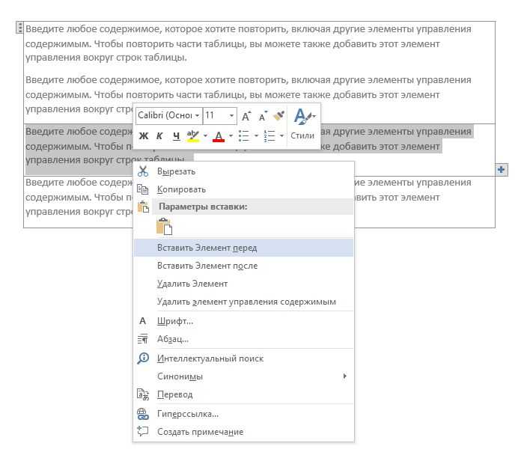Image resolution: width=521 pixels, height=461 pixels.
Task: Choose Интеллектуальный поиск
Action: point(243,358)
